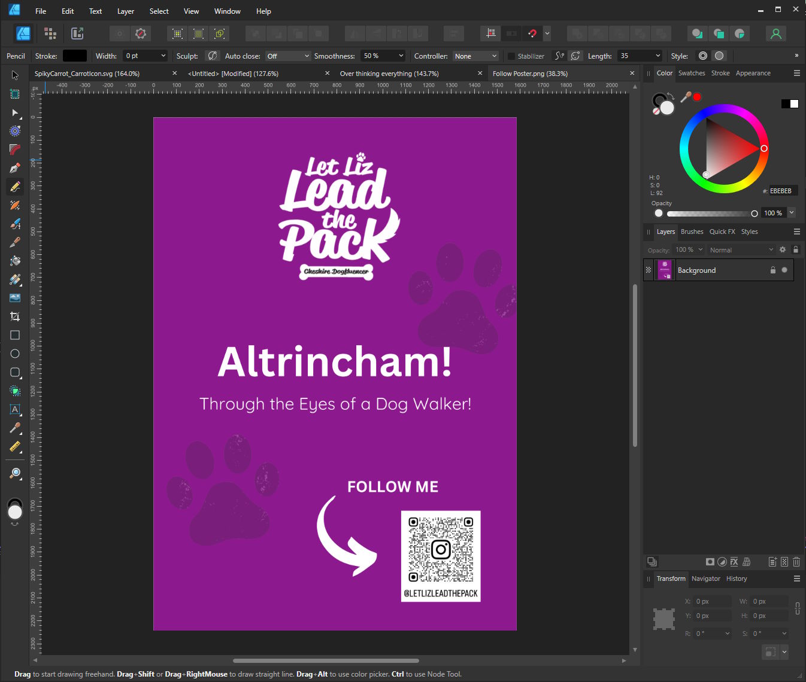Select the Zoom tool

[x=15, y=474]
